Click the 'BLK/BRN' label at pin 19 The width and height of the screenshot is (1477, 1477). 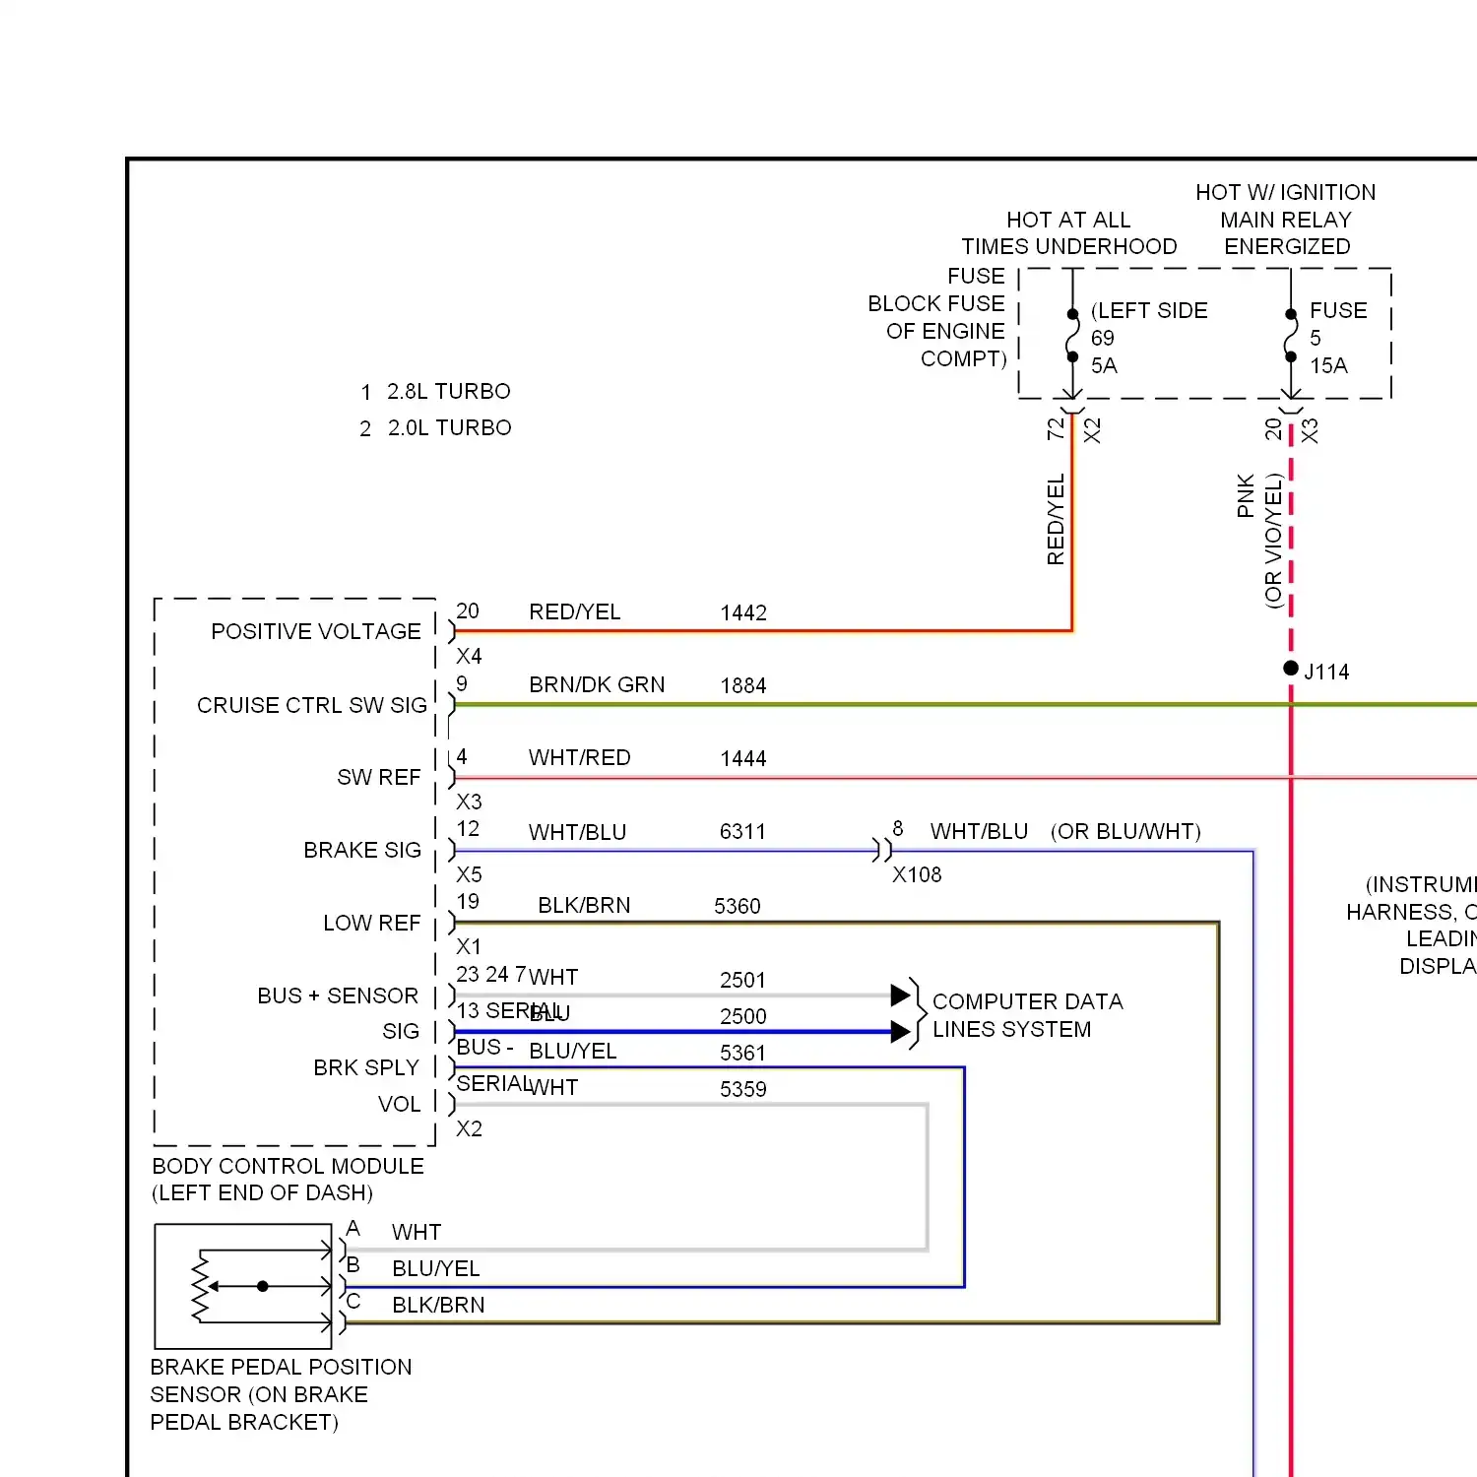(584, 905)
